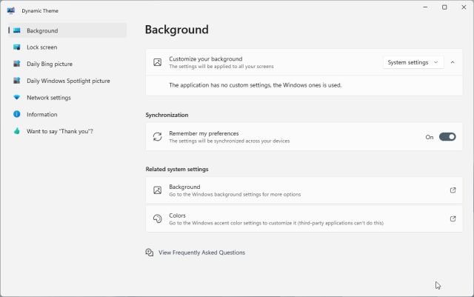
Task: Click the Daily Windows Spotlight picture icon
Action: 16,81
